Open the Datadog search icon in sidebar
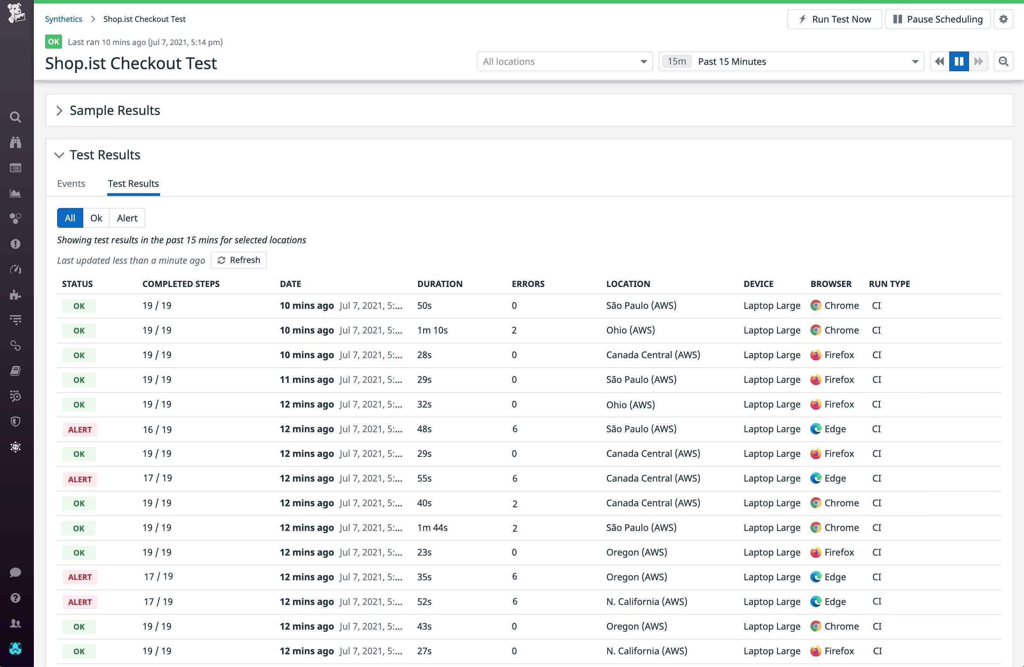The image size is (1024, 667). pos(16,117)
